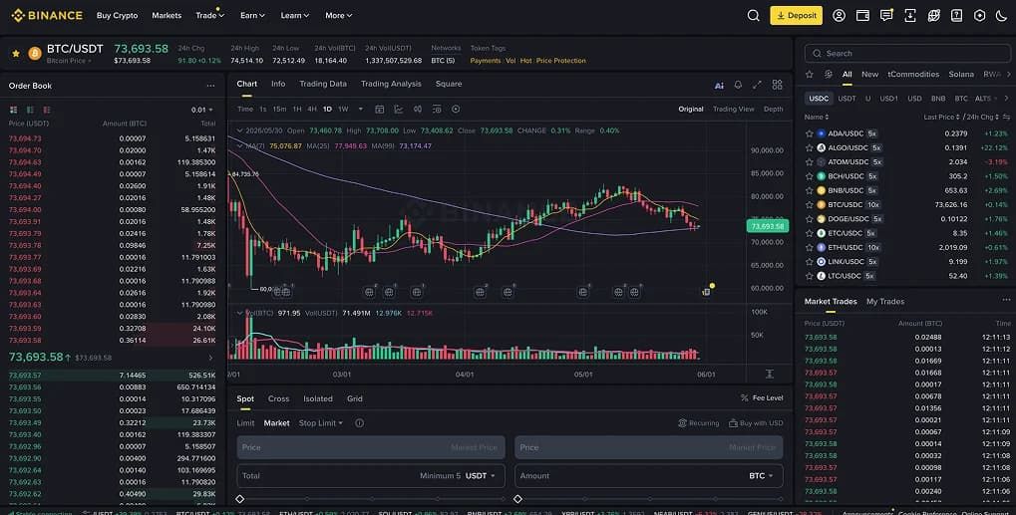Toggle BTC/USDT favorite star
This screenshot has height=515, width=1016.
pyautogui.click(x=16, y=54)
